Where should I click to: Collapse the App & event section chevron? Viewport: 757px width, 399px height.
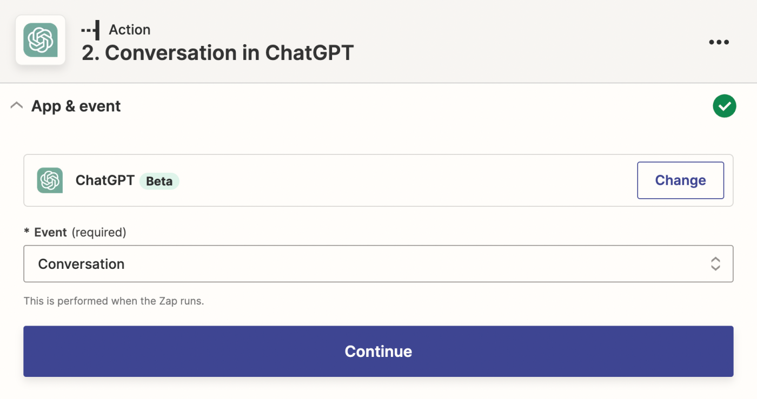(x=17, y=106)
